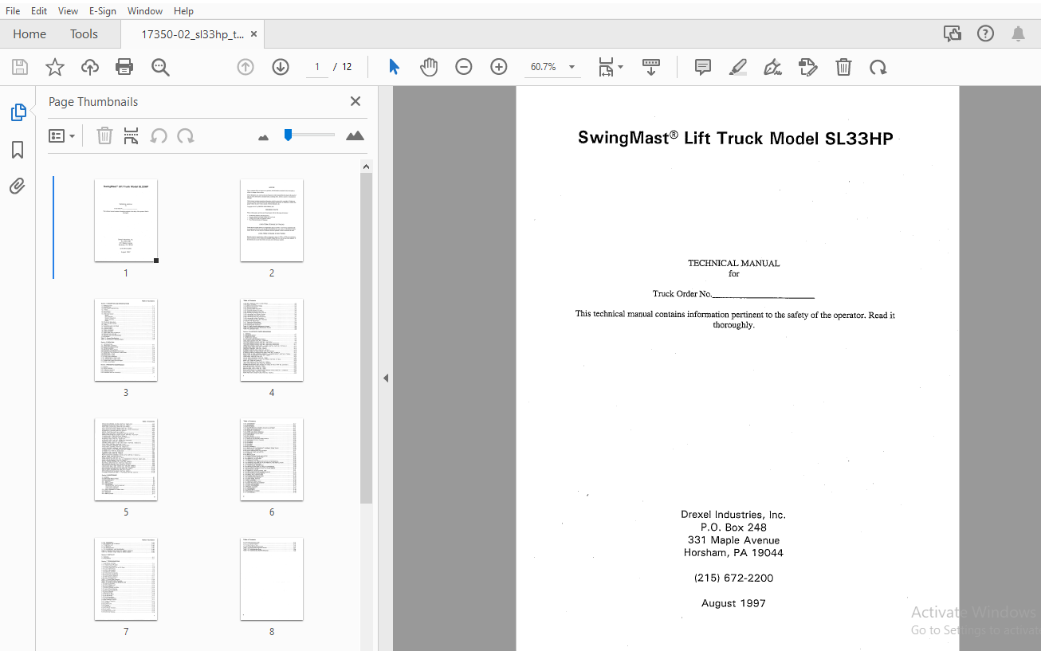Rotate the page clockwise icon
Image resolution: width=1041 pixels, height=651 pixels.
[x=878, y=67]
